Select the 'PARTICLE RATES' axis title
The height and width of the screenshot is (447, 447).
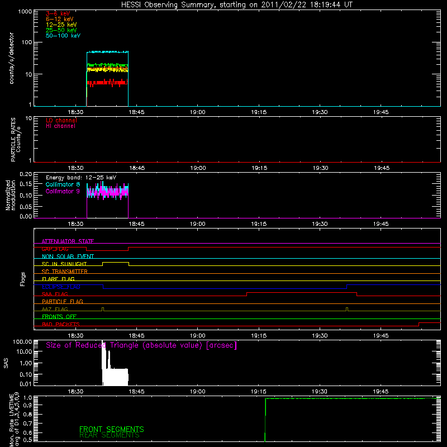13,140
